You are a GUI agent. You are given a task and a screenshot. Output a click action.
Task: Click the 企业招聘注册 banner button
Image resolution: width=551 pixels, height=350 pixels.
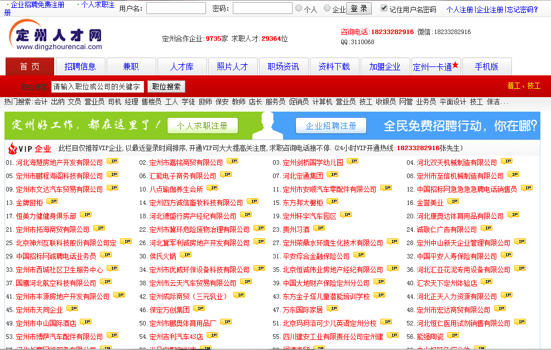[331, 126]
